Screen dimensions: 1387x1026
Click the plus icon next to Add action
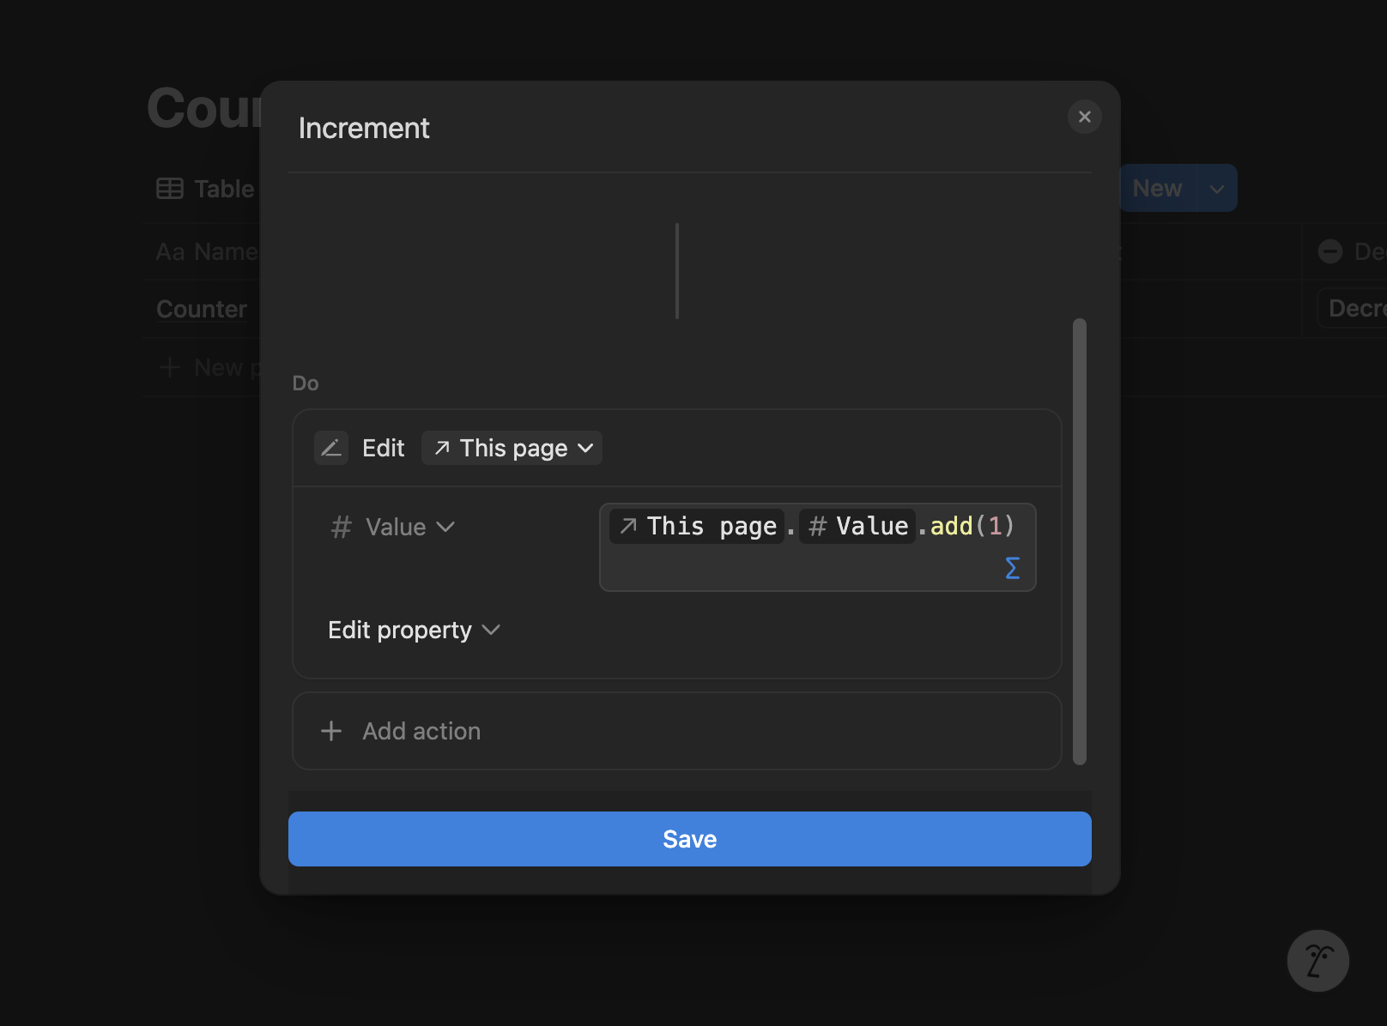pos(331,731)
